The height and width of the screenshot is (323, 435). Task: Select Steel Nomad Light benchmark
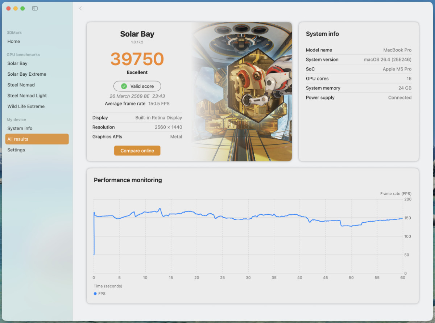pos(27,96)
